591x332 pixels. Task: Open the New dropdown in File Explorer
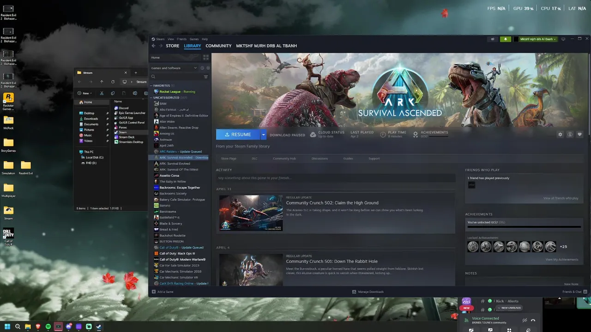(85, 93)
